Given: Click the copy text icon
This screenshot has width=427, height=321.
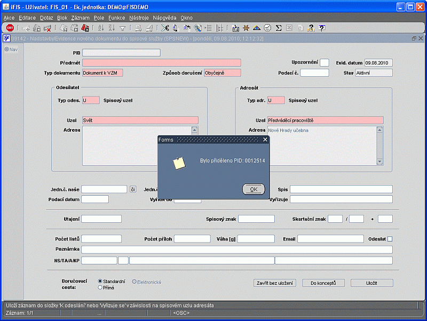Looking at the screenshot, I should click(x=176, y=28).
